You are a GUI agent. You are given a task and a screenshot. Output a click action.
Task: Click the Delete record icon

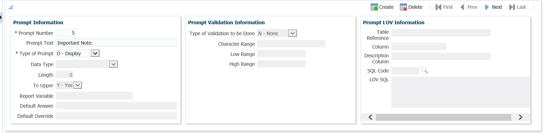pyautogui.click(x=403, y=7)
